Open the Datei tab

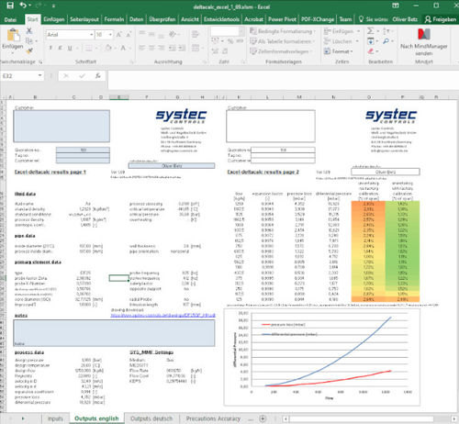coord(10,19)
